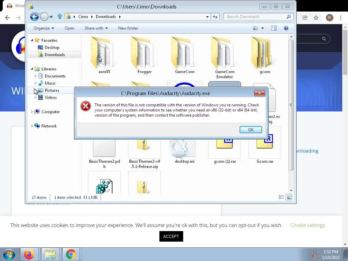The height and width of the screenshot is (261, 348).
Task: Open the Windows Start menu
Action: [9, 254]
